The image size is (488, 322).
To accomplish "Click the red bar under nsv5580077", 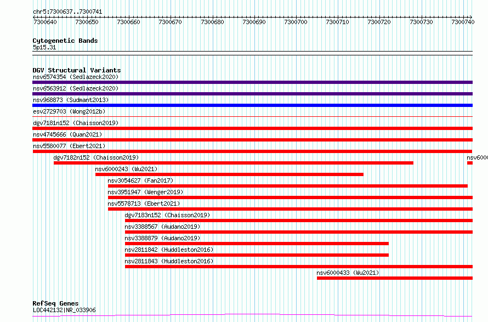I will click(x=252, y=151).
